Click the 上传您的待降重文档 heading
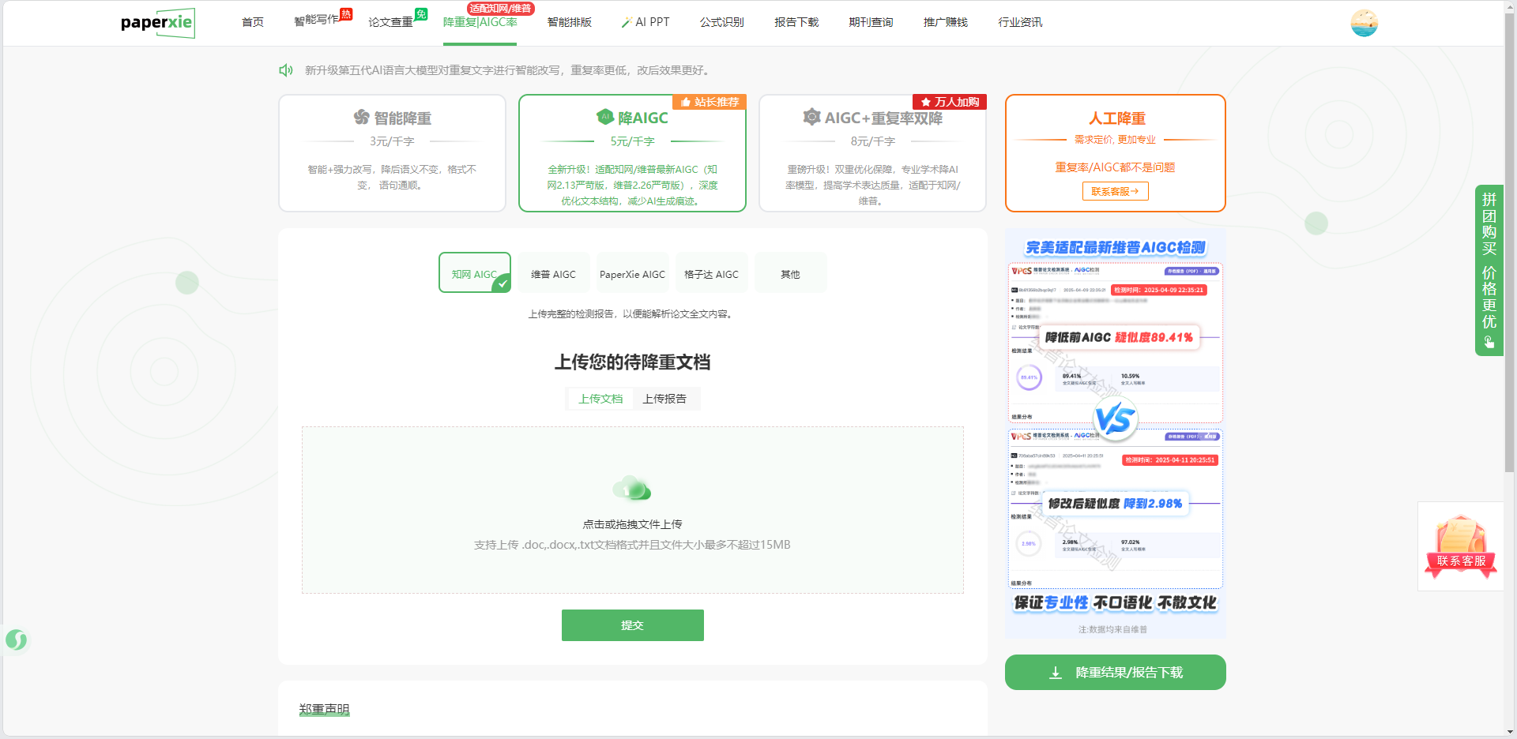 click(632, 362)
